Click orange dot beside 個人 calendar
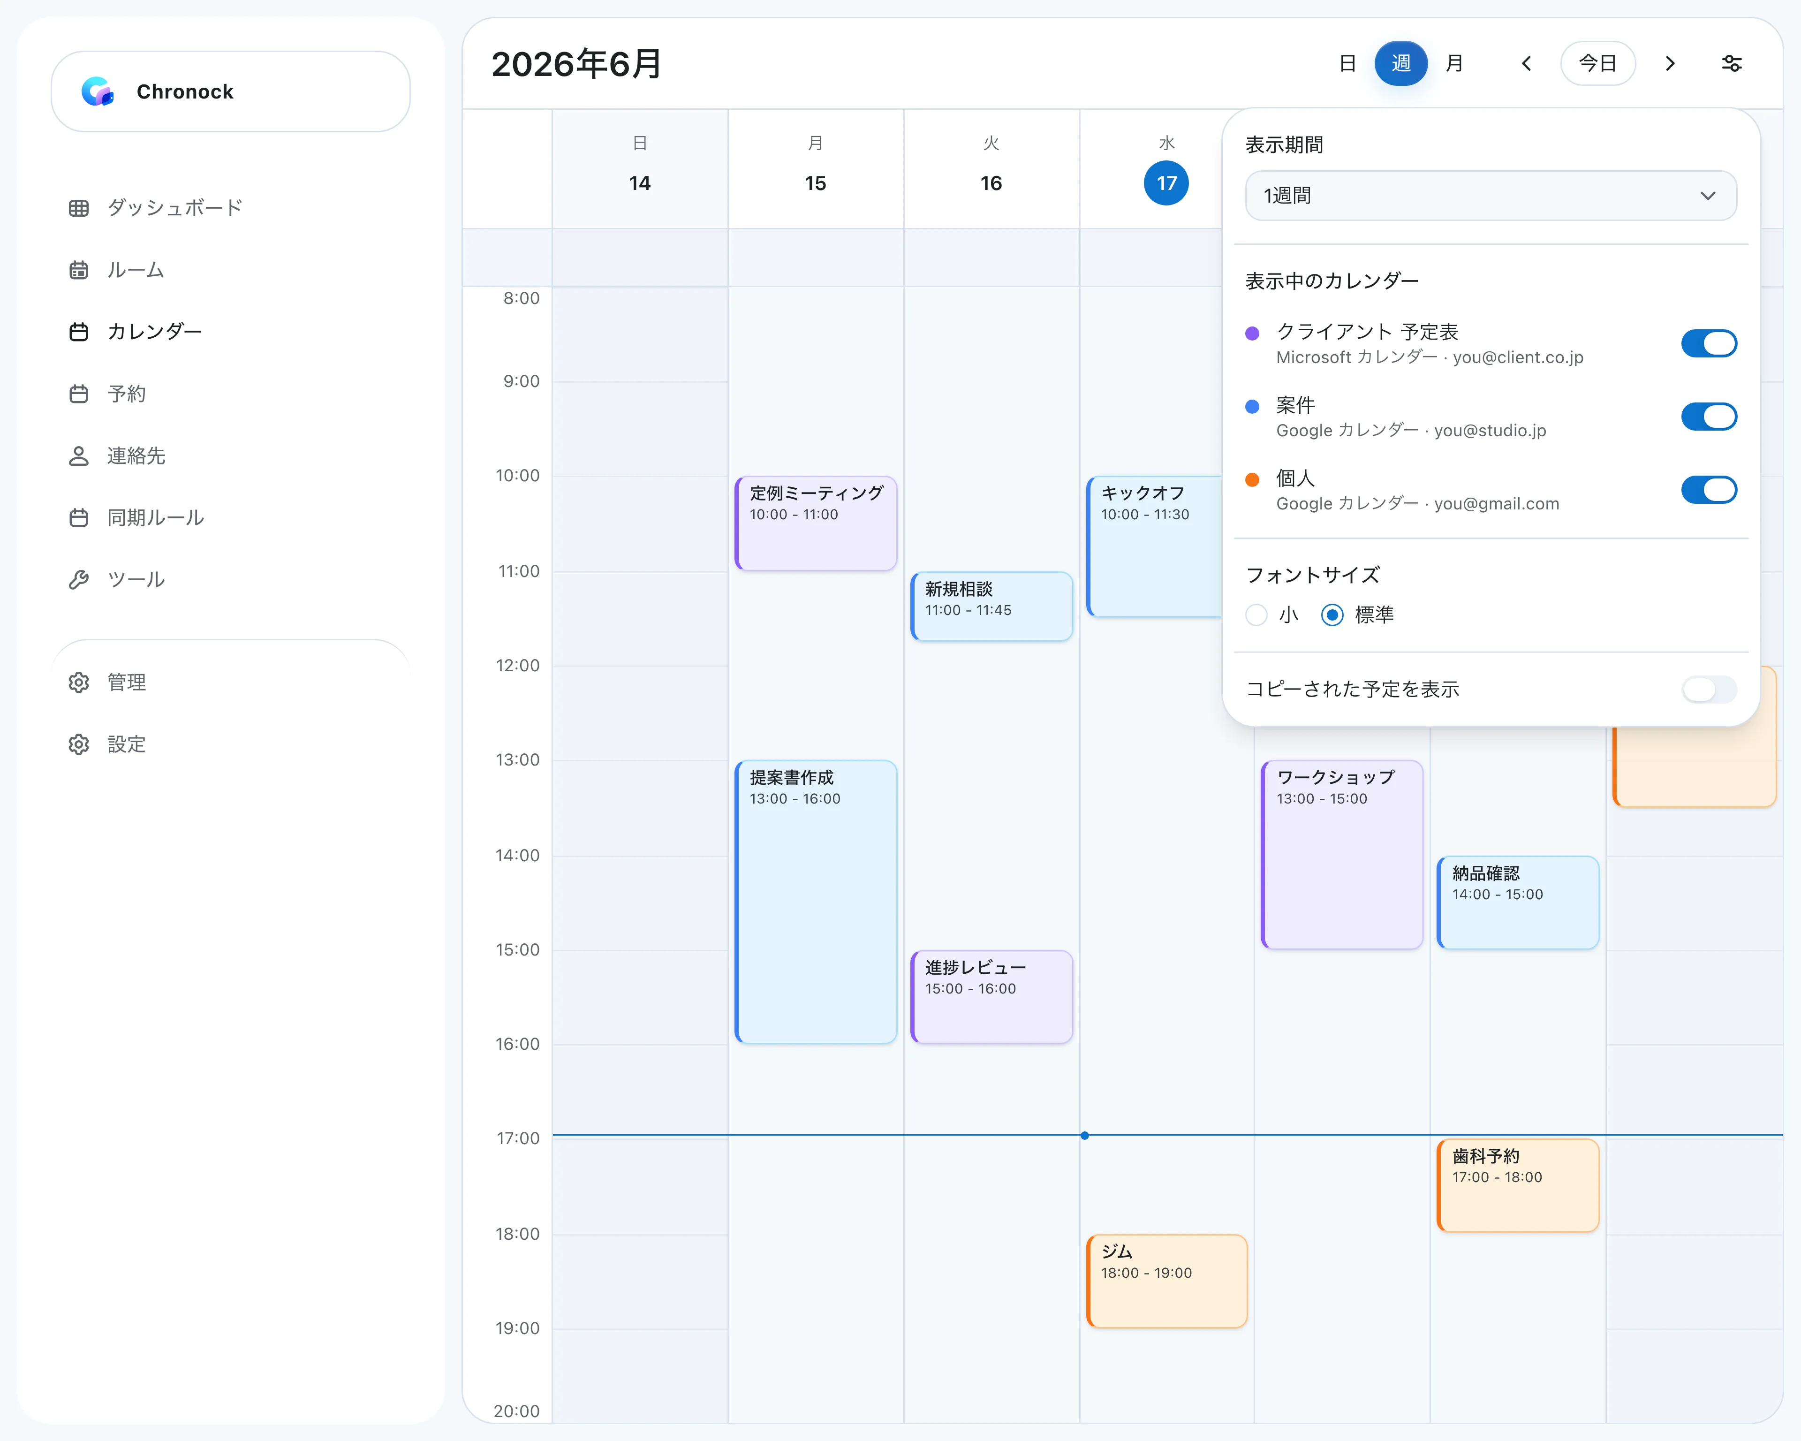This screenshot has width=1801, height=1441. (1252, 479)
